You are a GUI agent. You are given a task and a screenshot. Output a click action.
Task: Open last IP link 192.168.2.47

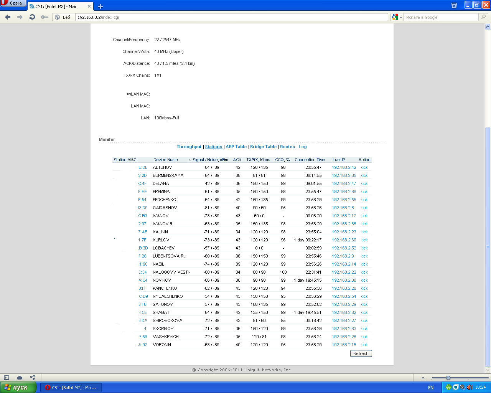344,183
